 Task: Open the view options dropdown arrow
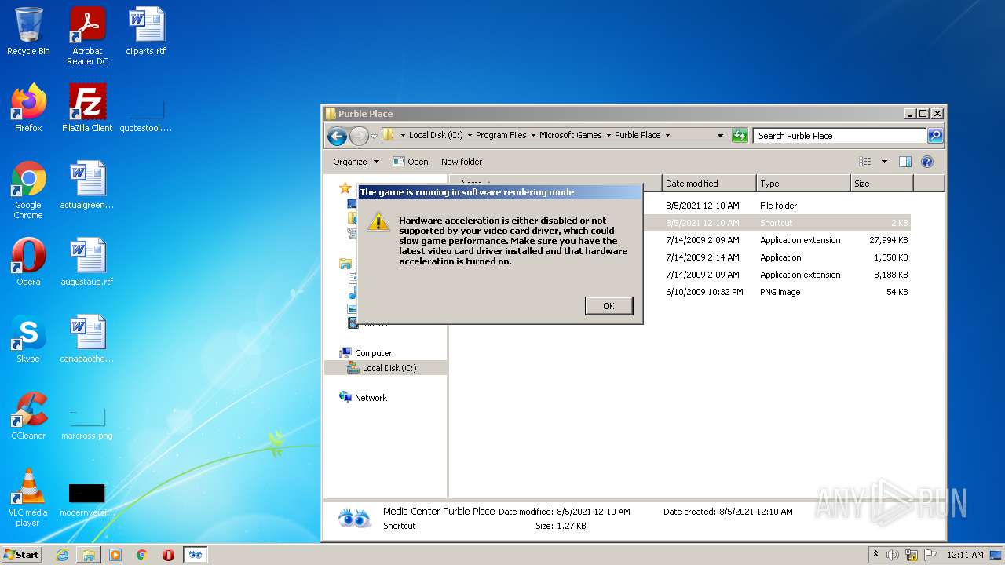[x=884, y=162]
